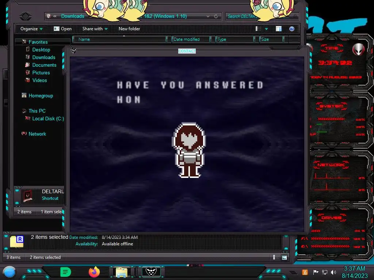
Task: Open the Help question mark icon
Action: (292, 29)
